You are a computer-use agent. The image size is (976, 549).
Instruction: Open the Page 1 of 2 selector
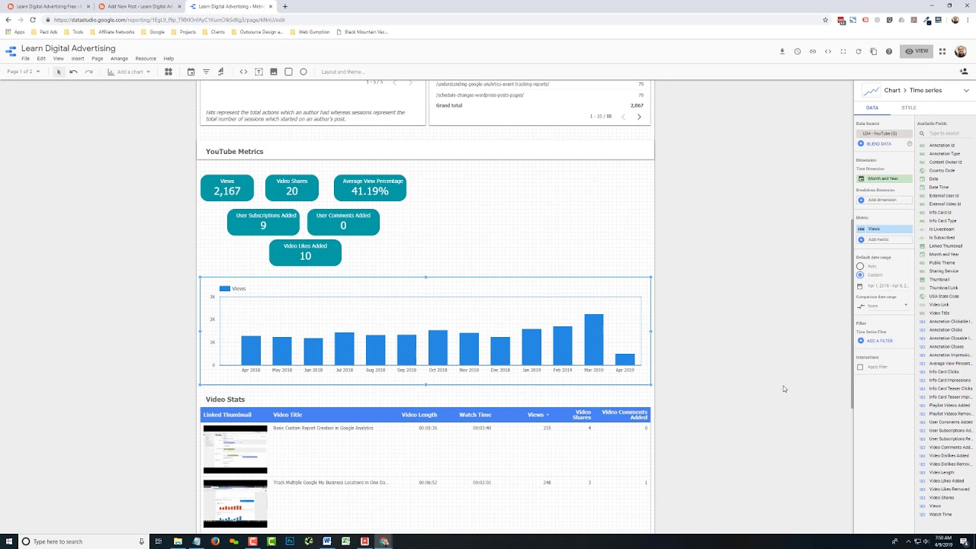[x=21, y=71]
